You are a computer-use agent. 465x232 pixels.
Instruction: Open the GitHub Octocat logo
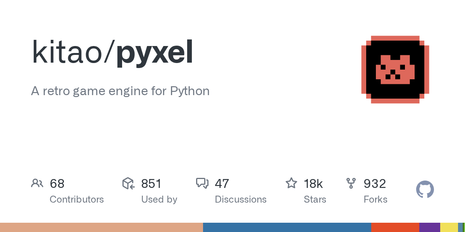425,189
